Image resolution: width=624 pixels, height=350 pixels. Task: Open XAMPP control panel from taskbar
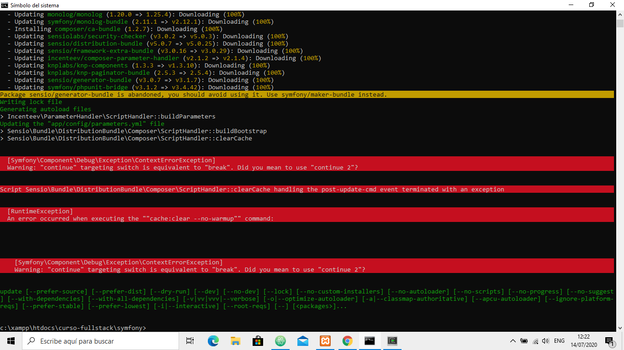325,341
